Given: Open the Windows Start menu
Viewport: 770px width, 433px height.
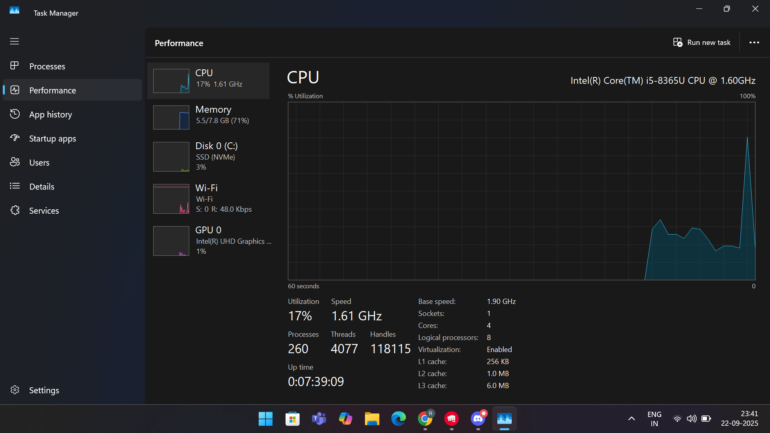Looking at the screenshot, I should click(265, 419).
